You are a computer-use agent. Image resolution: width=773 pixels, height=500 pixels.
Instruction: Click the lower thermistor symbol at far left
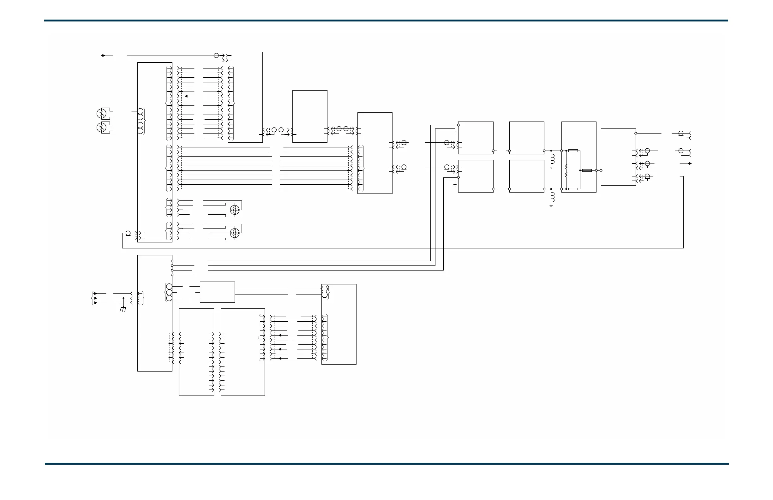pos(101,128)
